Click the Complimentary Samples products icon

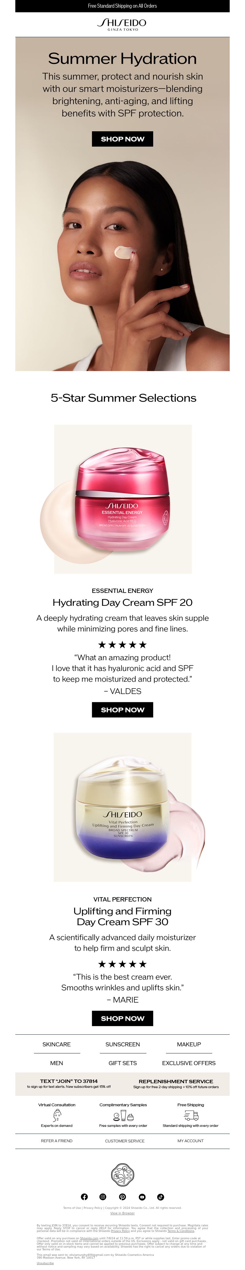(123, 1116)
